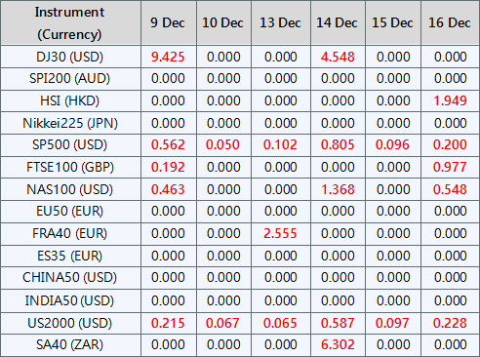This screenshot has height=357, width=480.
Task: Select the SP500 (USD) row label
Action: click(69, 144)
